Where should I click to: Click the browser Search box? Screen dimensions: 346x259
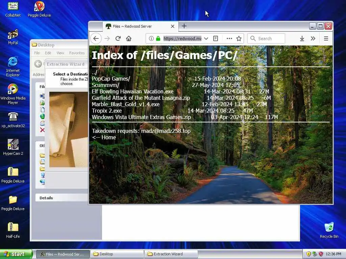[x=266, y=38]
